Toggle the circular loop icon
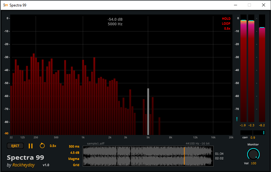The height and width of the screenshot is (172, 271). pyautogui.click(x=42, y=146)
